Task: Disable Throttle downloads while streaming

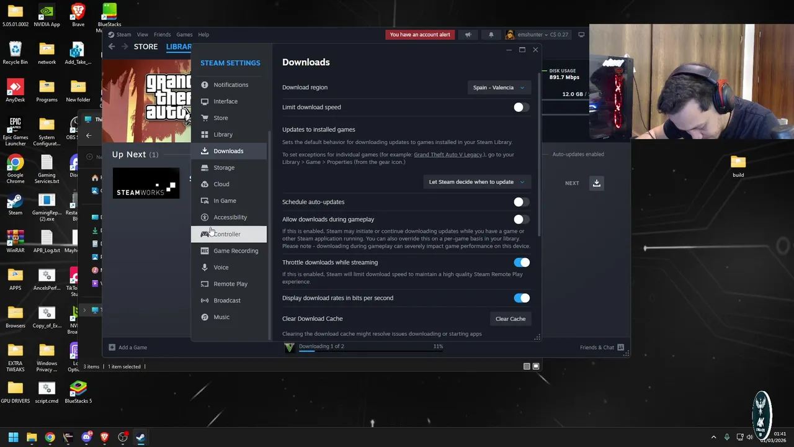Action: coord(522,263)
